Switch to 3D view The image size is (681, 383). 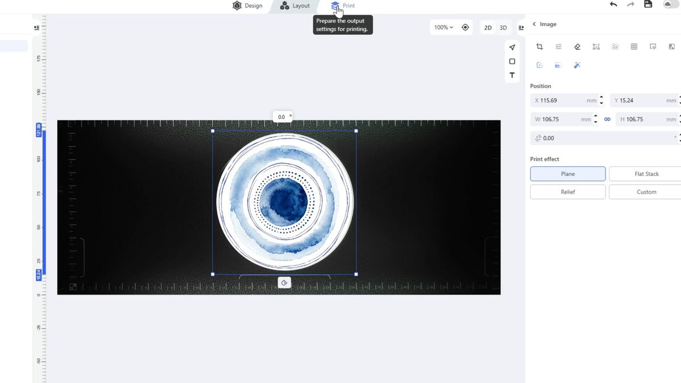pyautogui.click(x=503, y=28)
